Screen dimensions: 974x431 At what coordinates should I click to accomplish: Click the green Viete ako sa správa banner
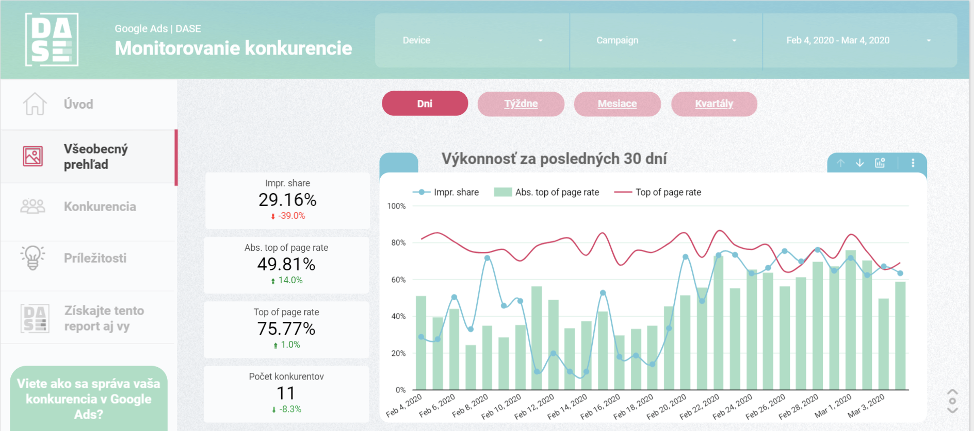point(89,399)
